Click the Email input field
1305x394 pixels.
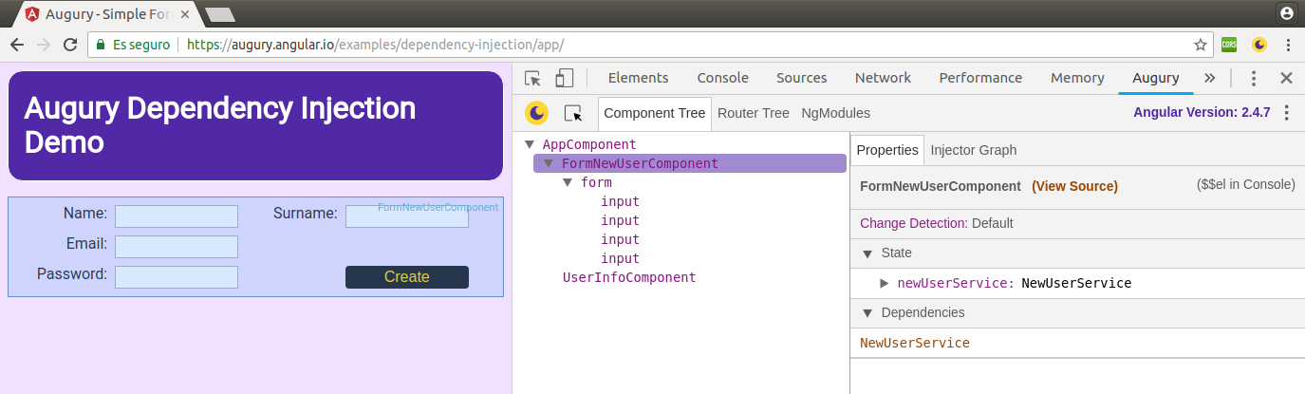177,247
